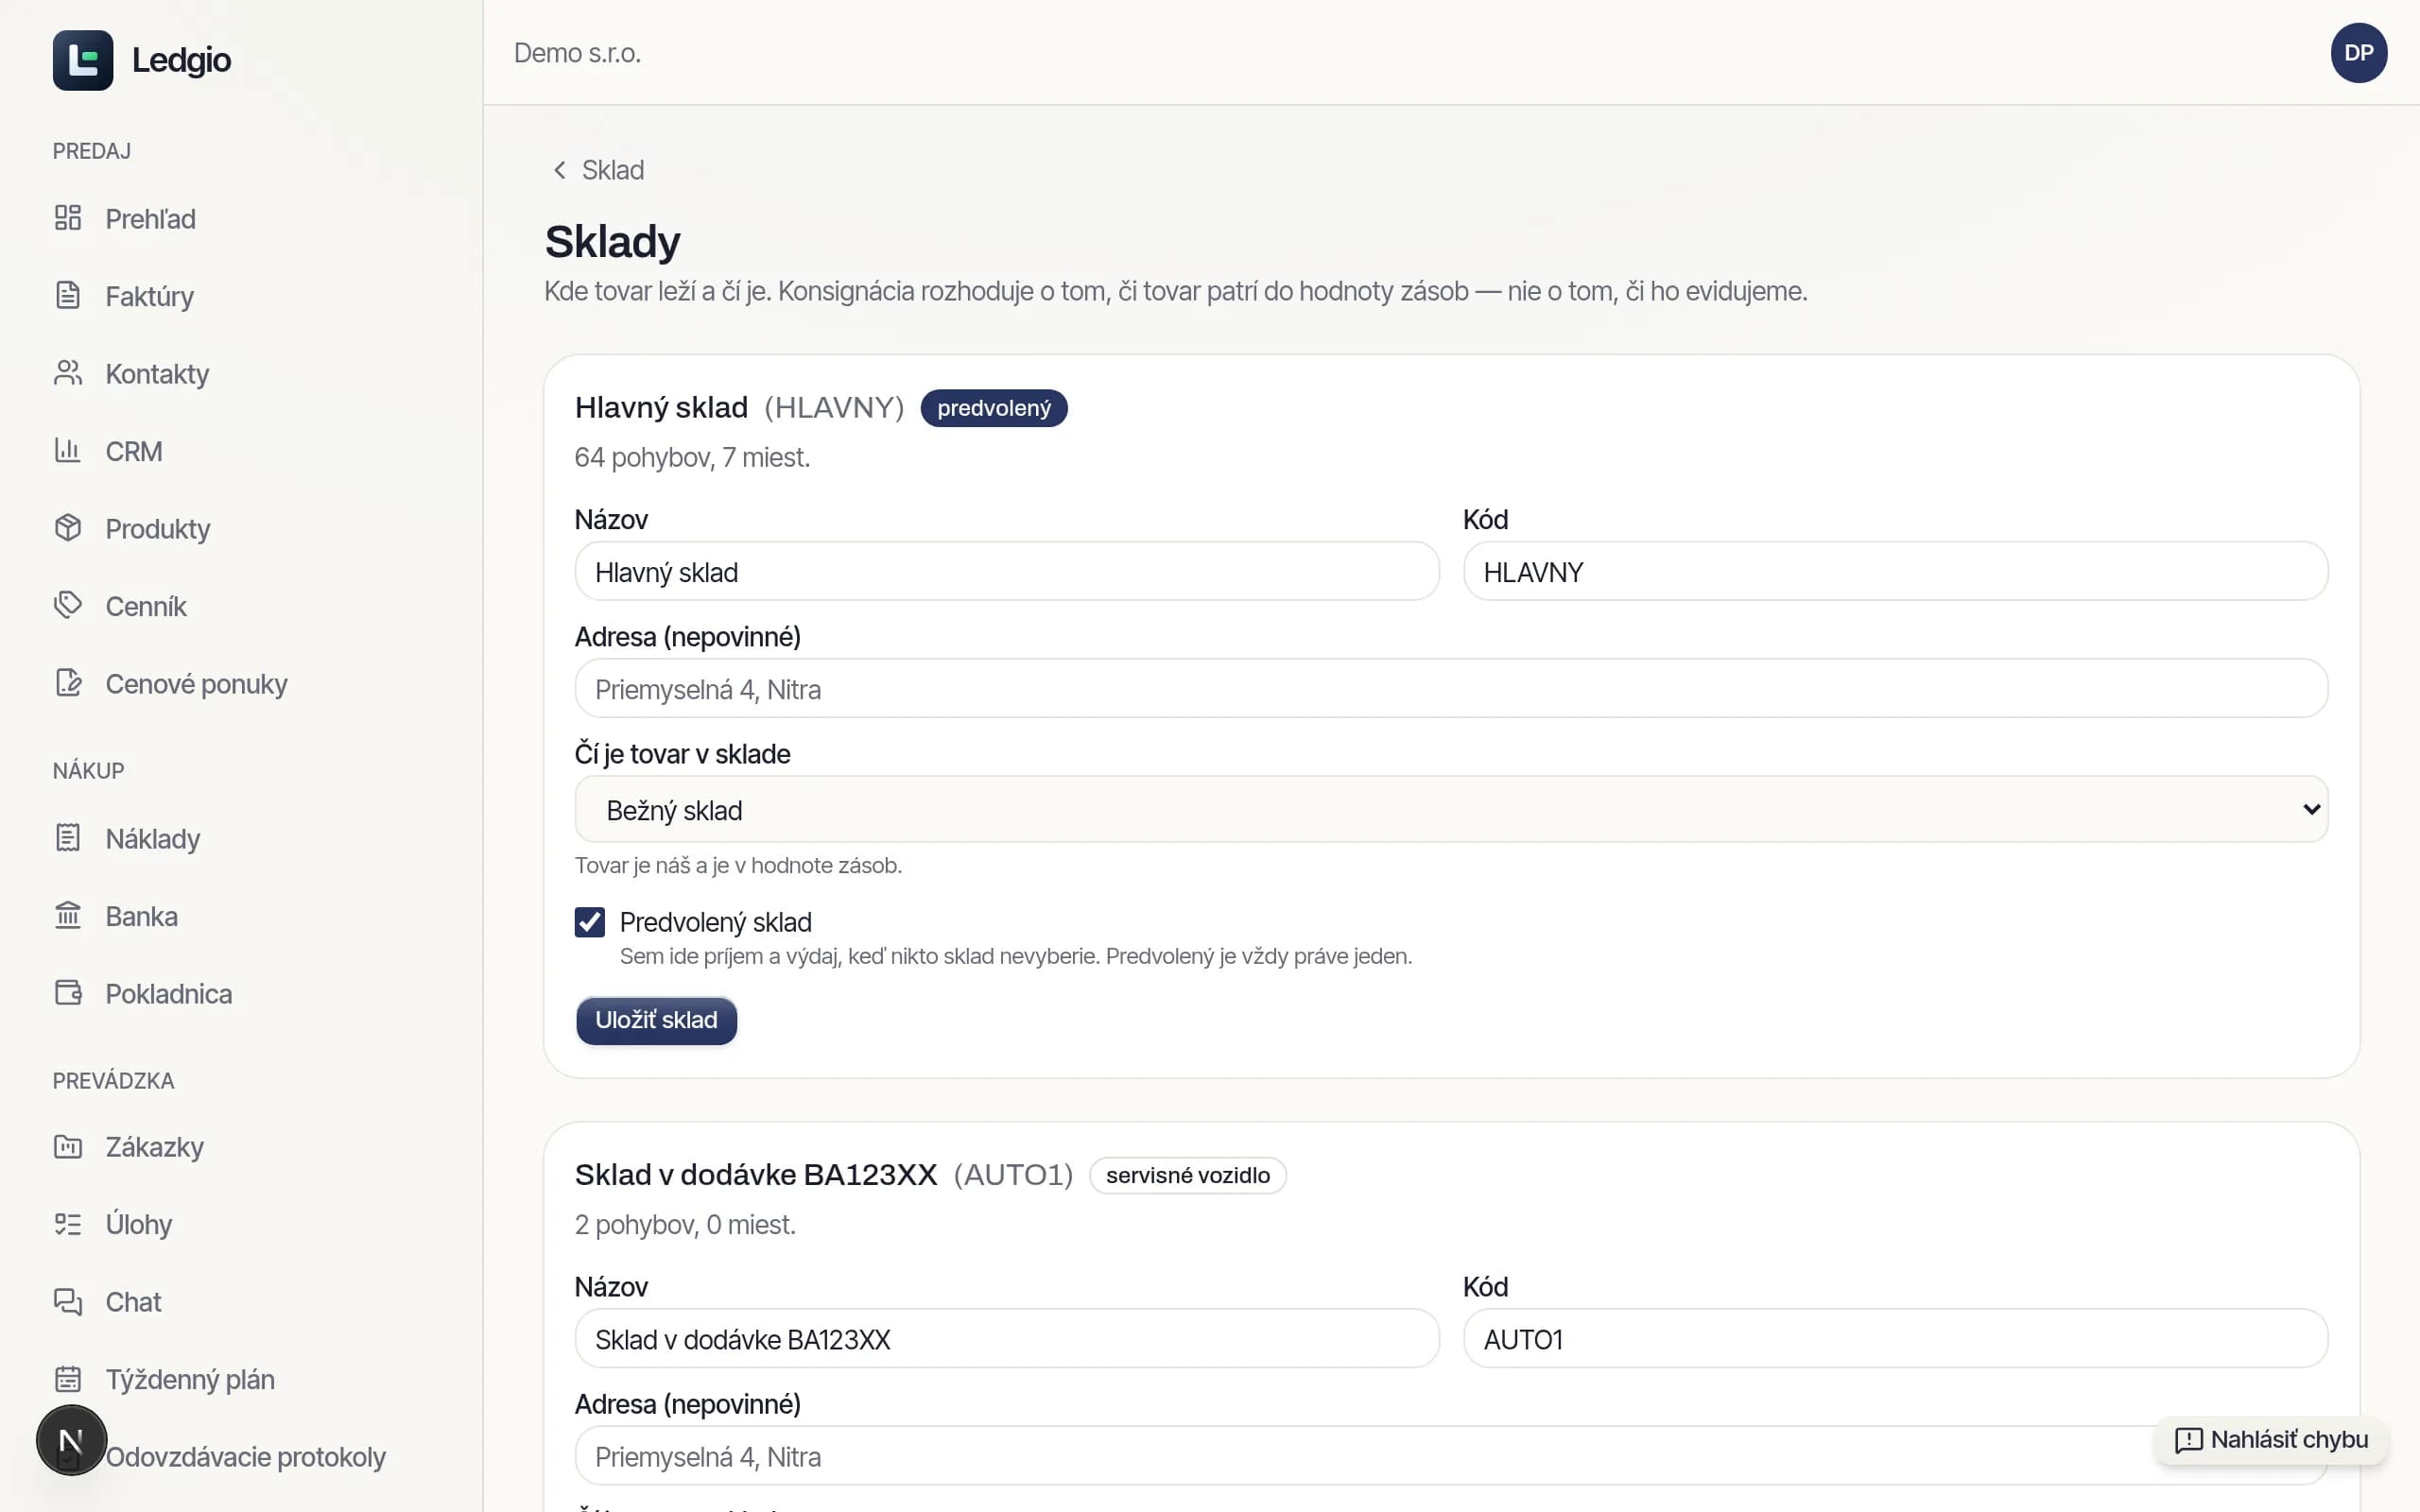Click the Demo s.r.o. company name

tap(577, 53)
